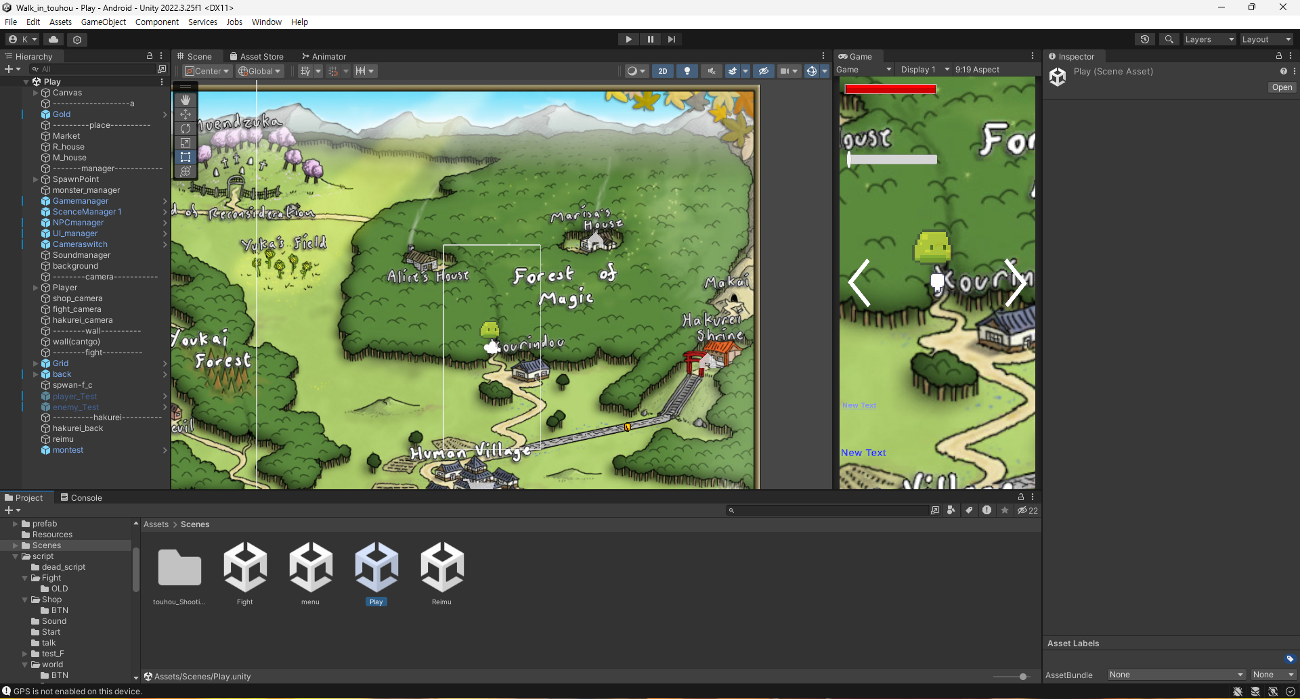Click the Asset Labels blue tag icon
This screenshot has width=1300, height=699.
1290,659
